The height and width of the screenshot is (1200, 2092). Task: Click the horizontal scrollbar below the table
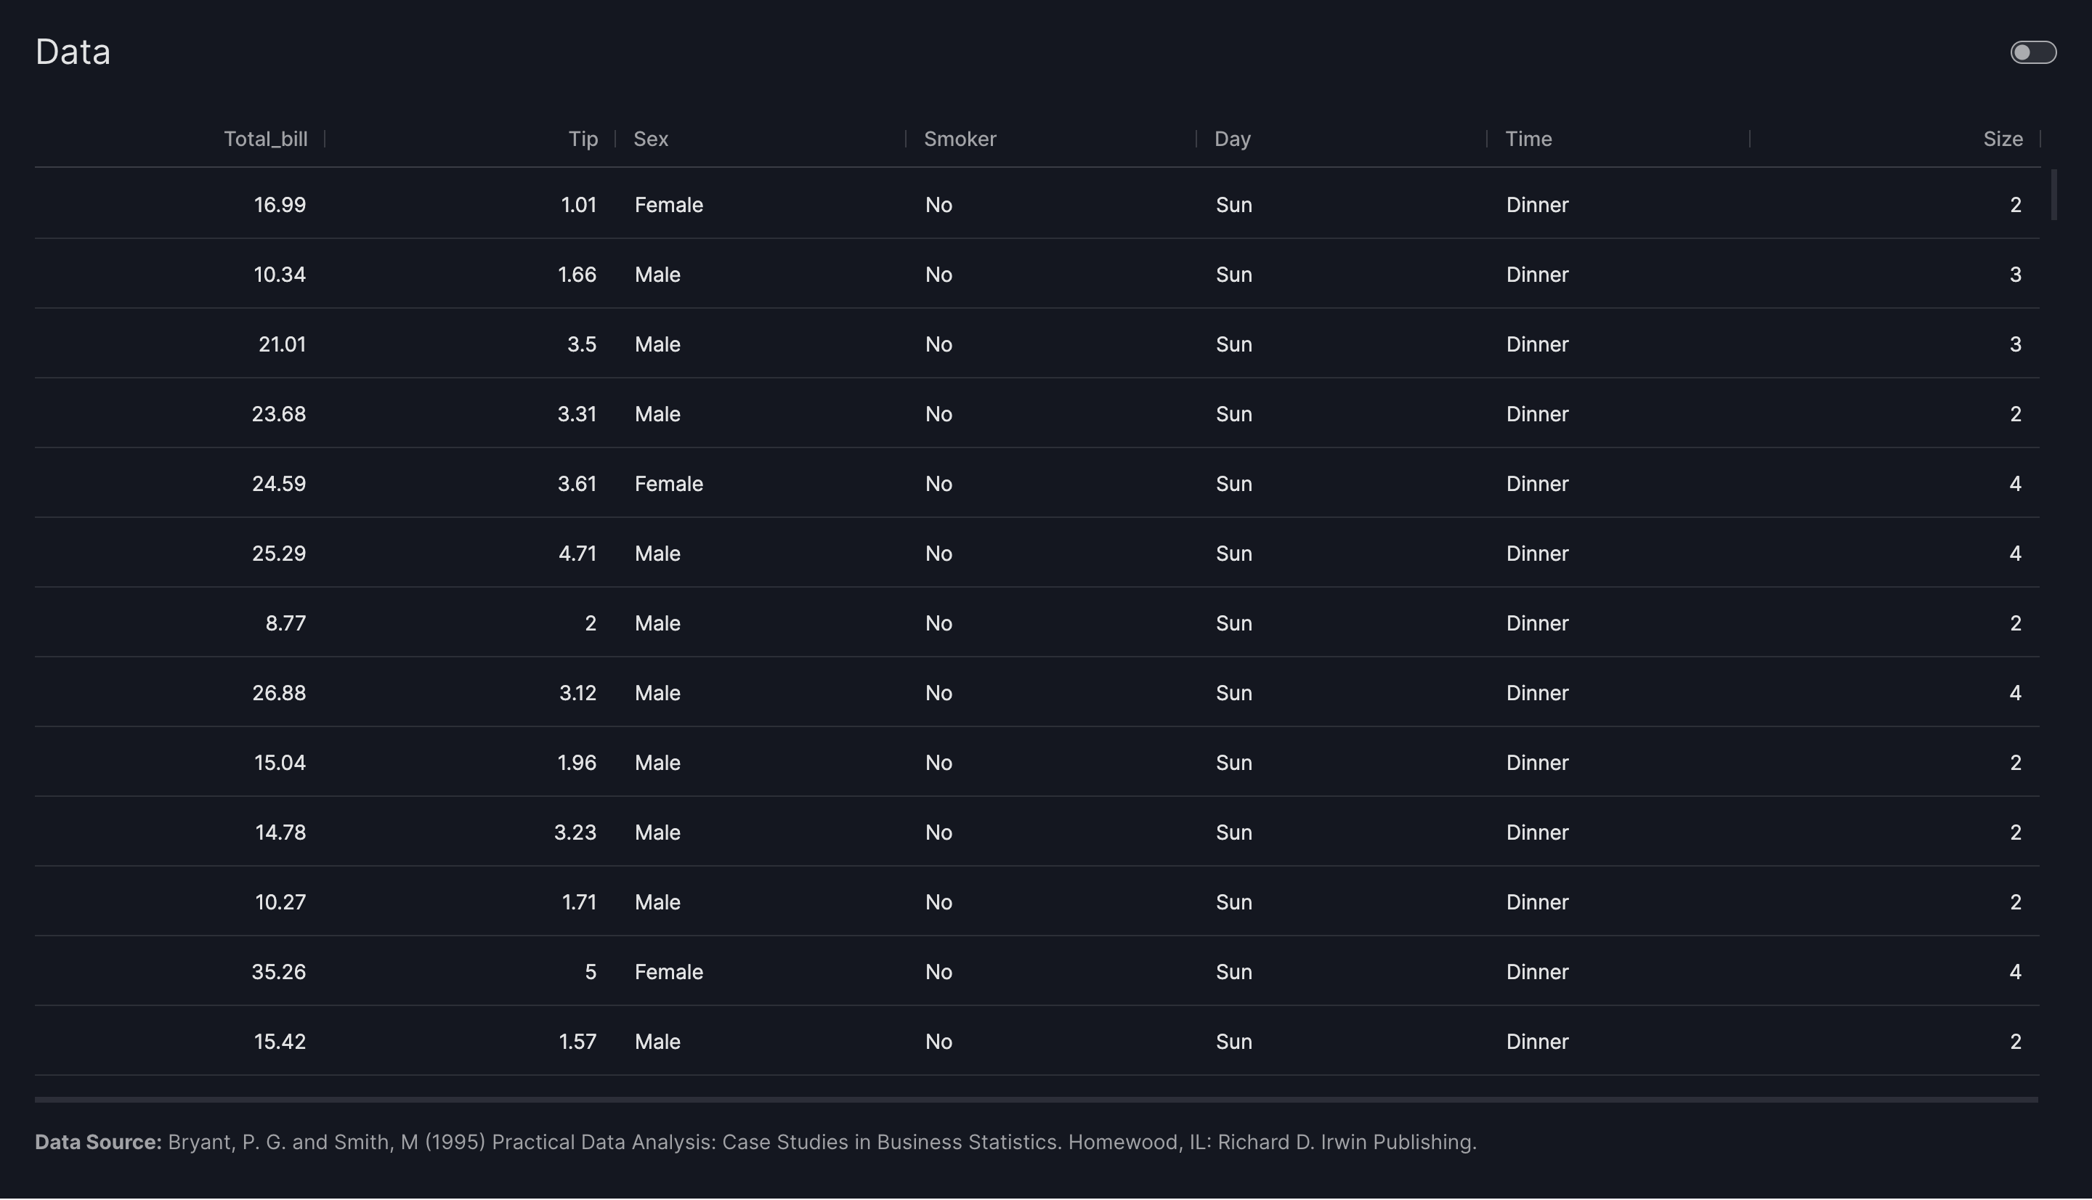1036,1100
